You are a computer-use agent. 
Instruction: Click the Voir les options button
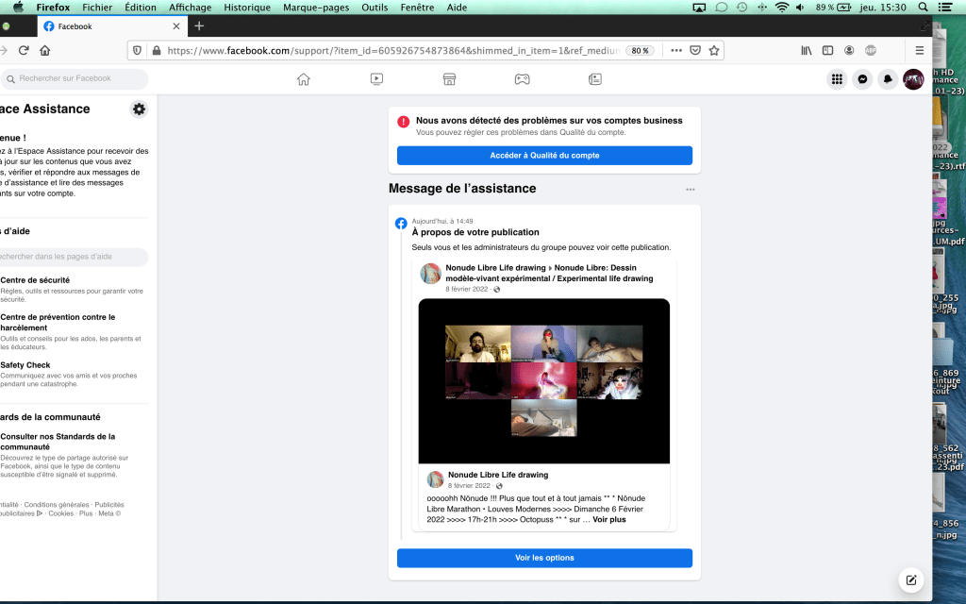point(544,558)
